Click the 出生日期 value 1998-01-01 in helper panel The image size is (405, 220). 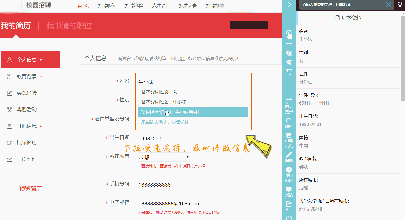(310, 124)
